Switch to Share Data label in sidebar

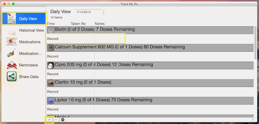[29, 77]
